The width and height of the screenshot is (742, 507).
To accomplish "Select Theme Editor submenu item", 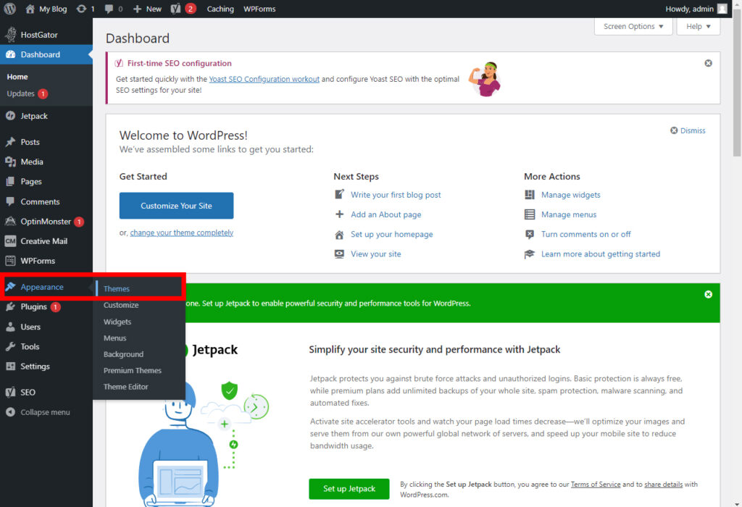I will click(126, 387).
